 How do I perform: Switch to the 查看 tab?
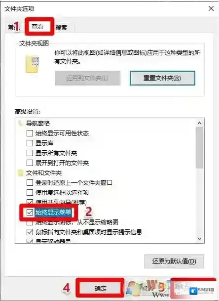pos(37,27)
